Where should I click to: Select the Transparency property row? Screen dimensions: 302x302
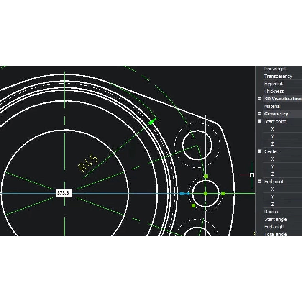click(x=282, y=76)
